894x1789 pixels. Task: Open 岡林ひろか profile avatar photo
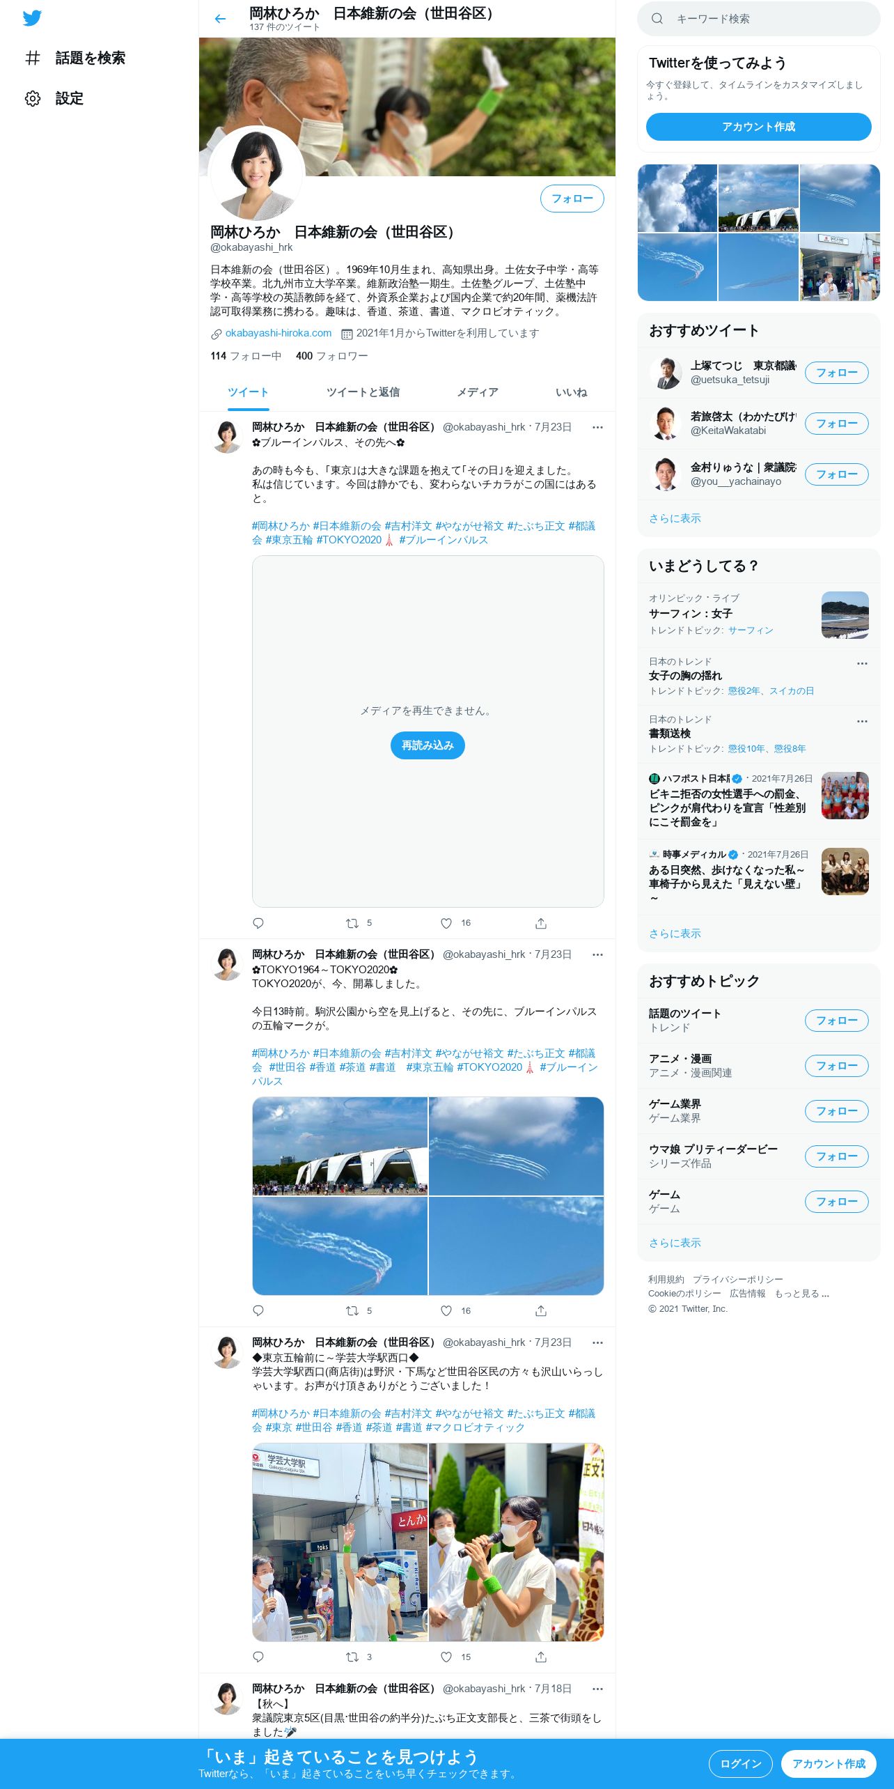click(x=257, y=174)
